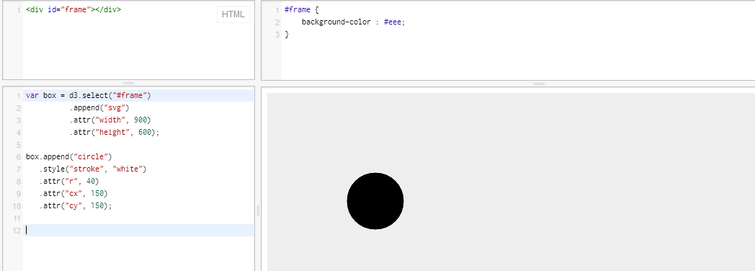Viewport: 755px width, 271px height.
Task: Click the #eee color value in CSS
Action: [x=395, y=22]
